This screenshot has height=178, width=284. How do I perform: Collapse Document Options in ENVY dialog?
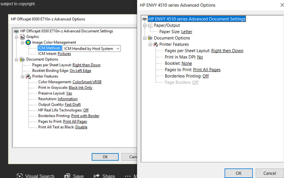click(145, 38)
